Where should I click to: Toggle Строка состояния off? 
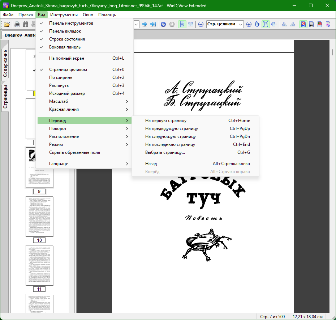click(x=85, y=39)
